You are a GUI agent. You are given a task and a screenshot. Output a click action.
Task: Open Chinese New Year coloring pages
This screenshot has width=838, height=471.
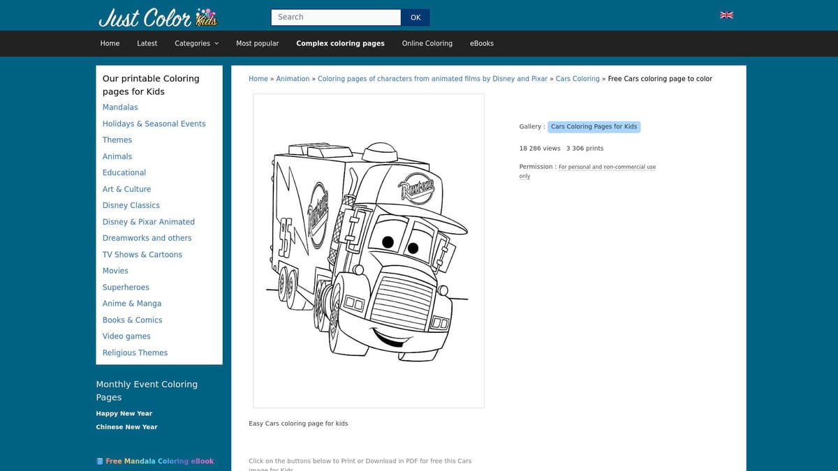(126, 426)
